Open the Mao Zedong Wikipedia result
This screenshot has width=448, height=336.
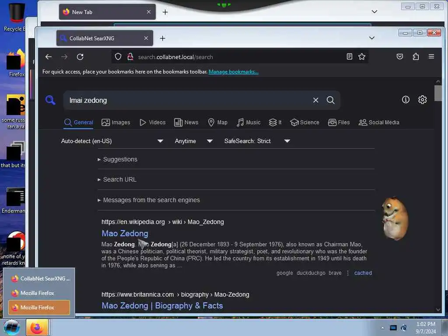coord(125,234)
